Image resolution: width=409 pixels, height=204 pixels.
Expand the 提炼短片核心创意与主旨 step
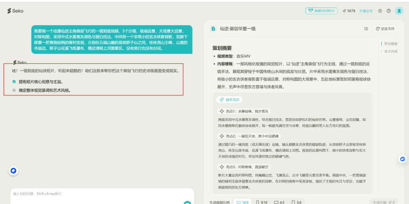click(41, 82)
